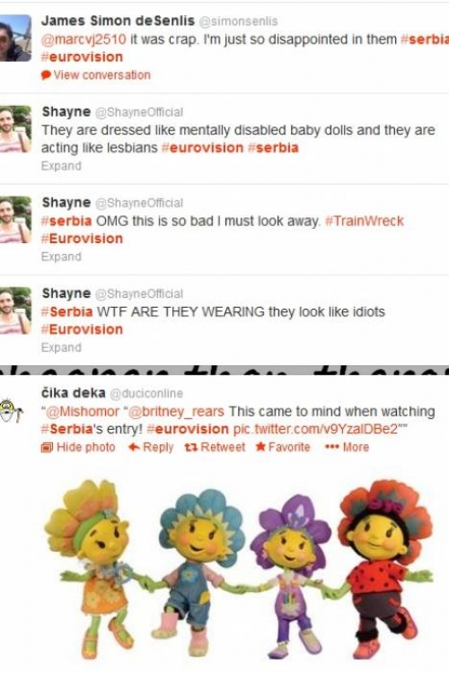
Task: Expand Shayne's tweet about baby dolls
Action: [x=61, y=166]
